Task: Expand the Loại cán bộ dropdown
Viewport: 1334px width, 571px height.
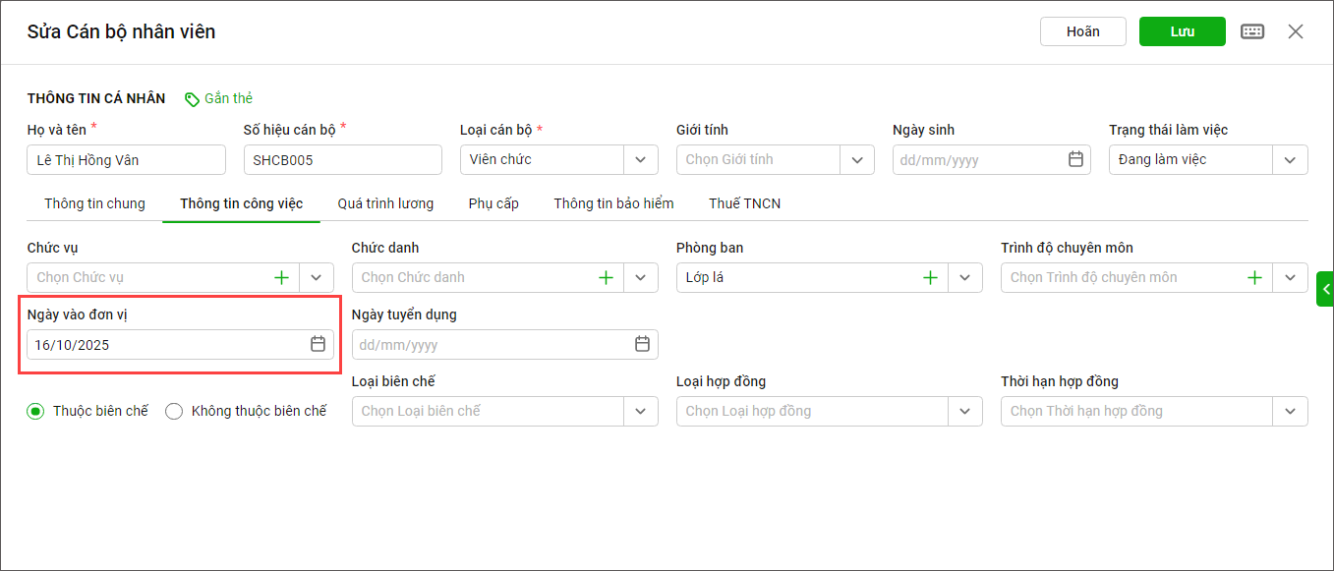Action: coord(641,159)
